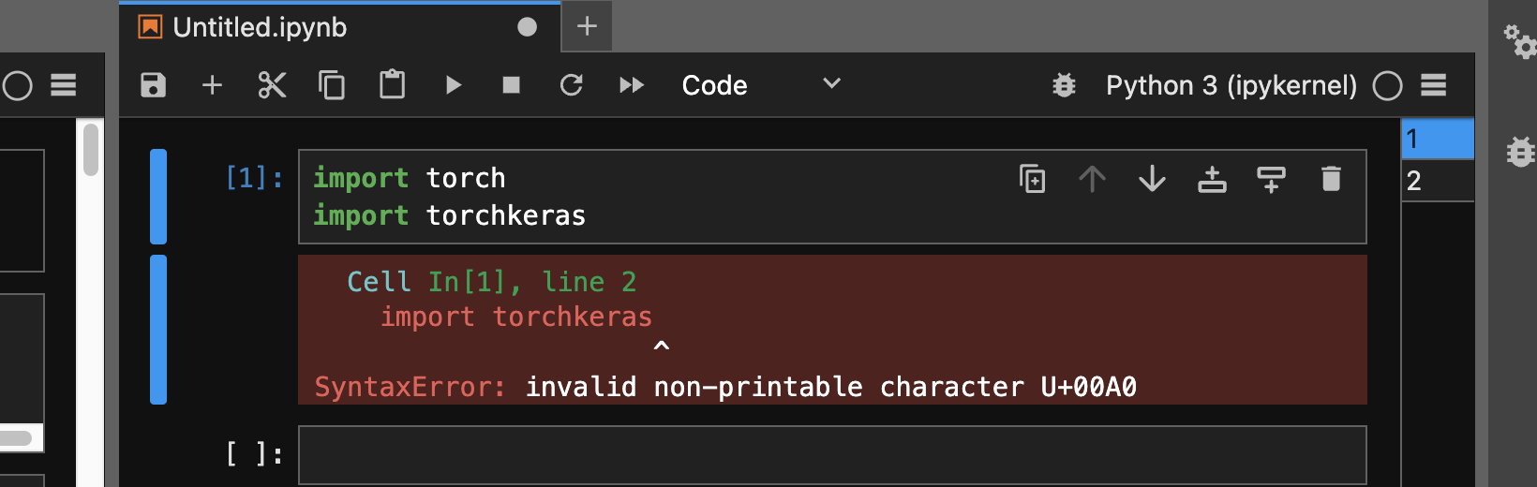This screenshot has height=487, width=1537.
Task: Copy the selected cell from the toolbar
Action: coord(332,85)
